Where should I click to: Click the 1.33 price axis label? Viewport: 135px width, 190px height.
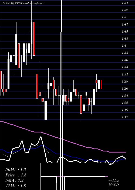click(x=125, y=67)
